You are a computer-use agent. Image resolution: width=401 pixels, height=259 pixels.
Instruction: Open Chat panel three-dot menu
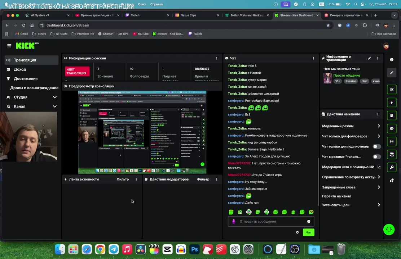pos(313,58)
